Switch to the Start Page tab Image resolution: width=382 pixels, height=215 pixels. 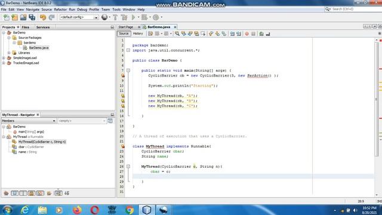[126, 27]
